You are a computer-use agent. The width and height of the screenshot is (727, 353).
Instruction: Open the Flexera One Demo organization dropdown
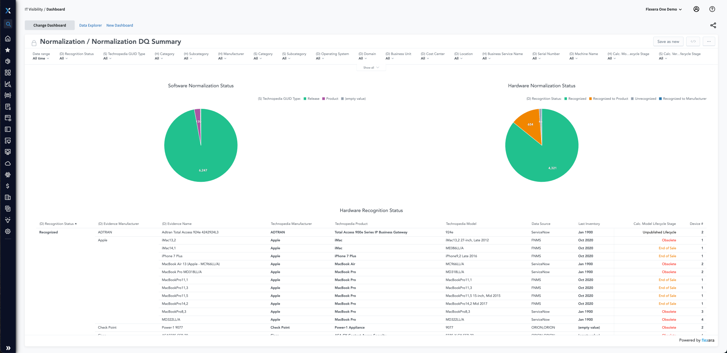pos(664,9)
